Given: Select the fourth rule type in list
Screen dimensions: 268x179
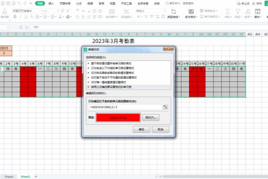Looking at the screenshot, I should click(128, 77).
